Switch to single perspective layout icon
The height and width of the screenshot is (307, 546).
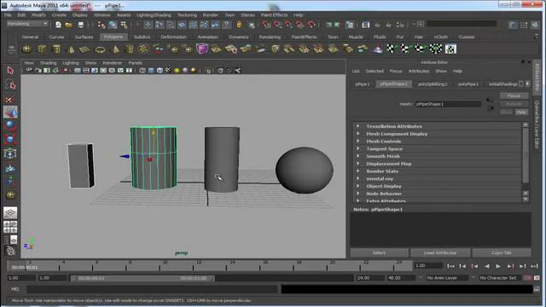tap(10, 212)
